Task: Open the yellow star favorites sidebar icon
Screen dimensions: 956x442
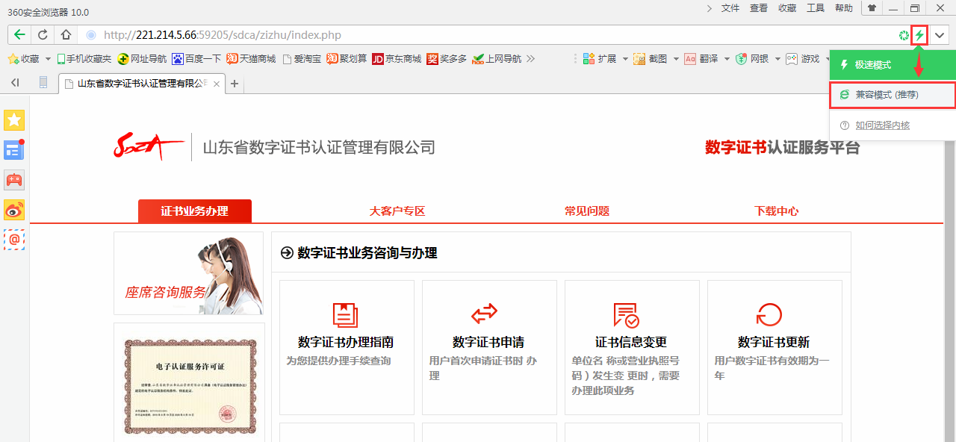Action: [14, 120]
